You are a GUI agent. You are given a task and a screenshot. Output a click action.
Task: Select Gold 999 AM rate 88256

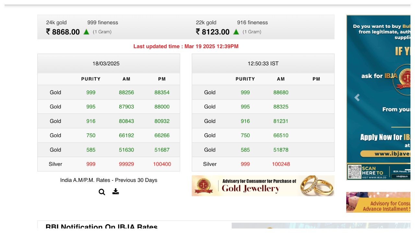126,93
